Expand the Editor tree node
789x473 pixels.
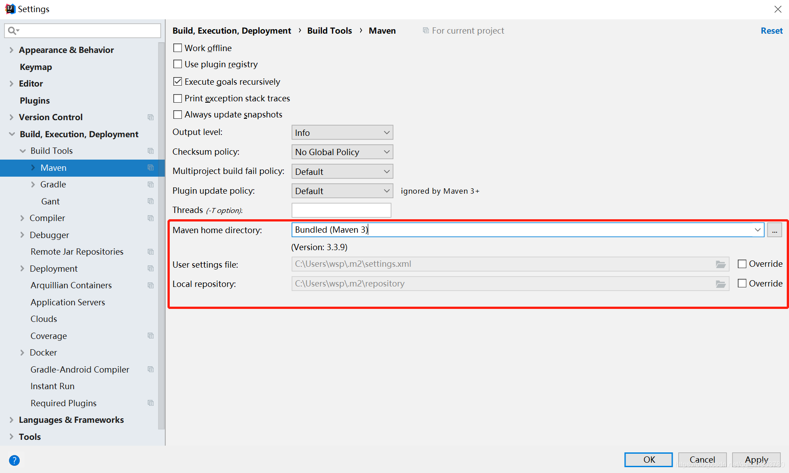[12, 84]
